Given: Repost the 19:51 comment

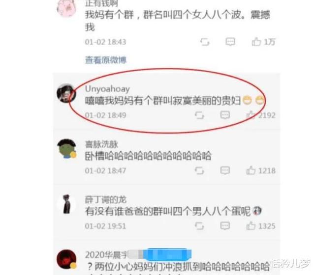Looking at the screenshot, I should click(199, 226).
